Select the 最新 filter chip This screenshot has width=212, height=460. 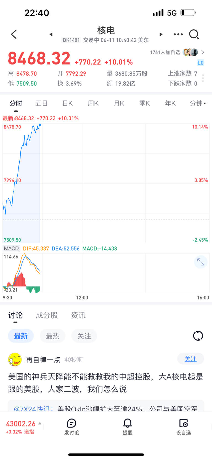21,336
